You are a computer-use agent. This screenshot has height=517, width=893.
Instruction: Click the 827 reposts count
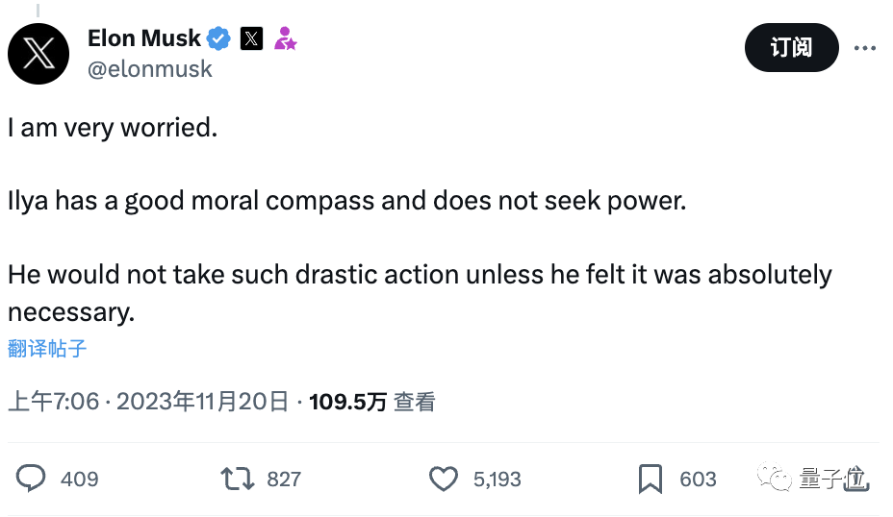click(x=284, y=479)
